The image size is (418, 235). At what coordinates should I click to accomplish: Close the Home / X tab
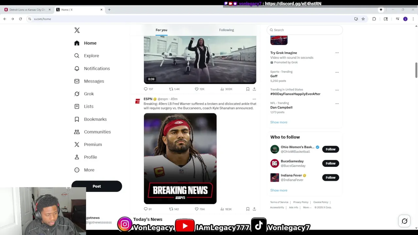click(x=101, y=10)
